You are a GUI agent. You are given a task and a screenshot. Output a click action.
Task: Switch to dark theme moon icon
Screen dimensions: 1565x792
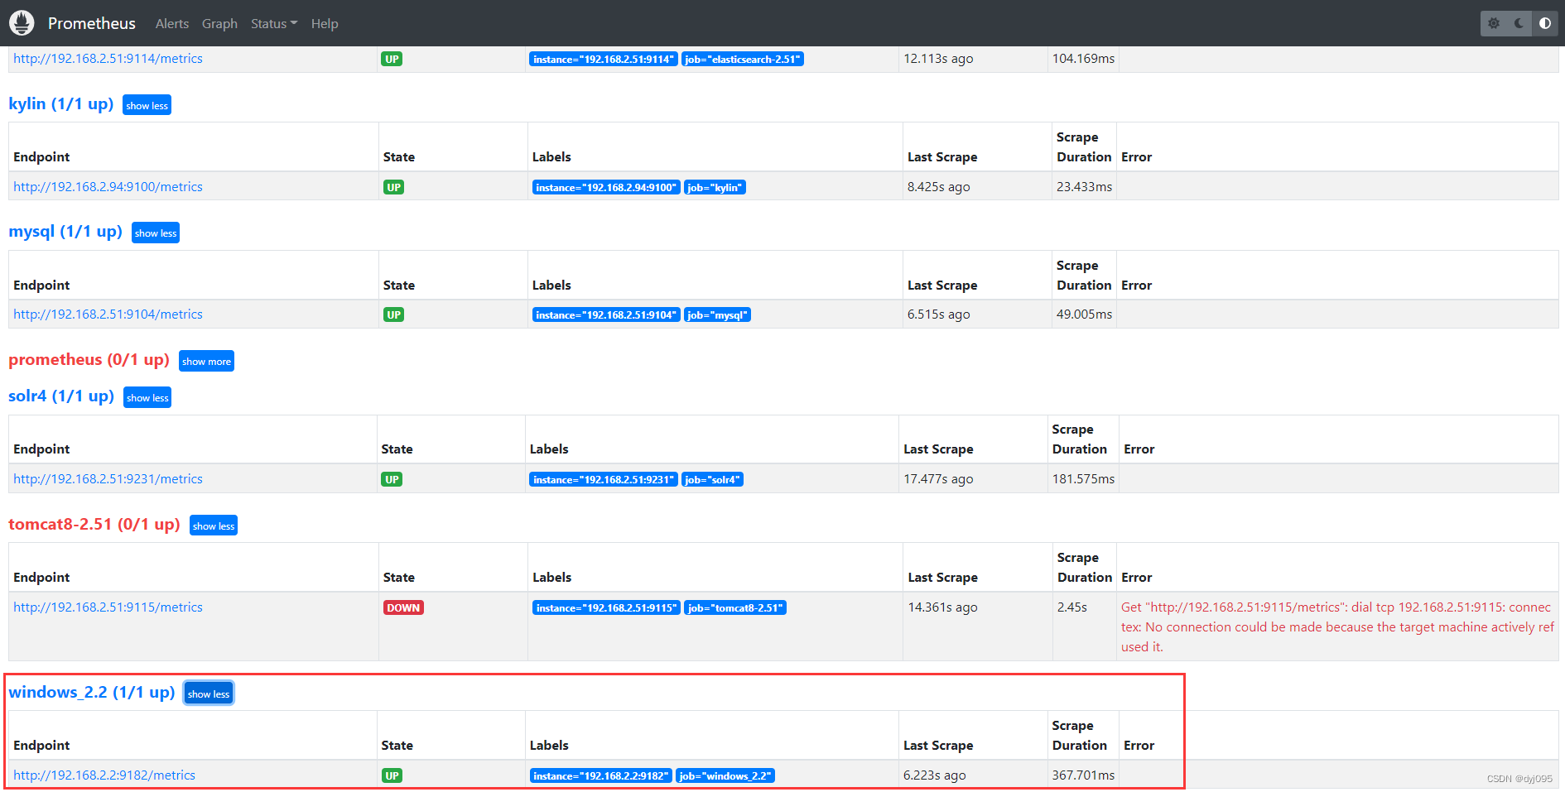1519,23
